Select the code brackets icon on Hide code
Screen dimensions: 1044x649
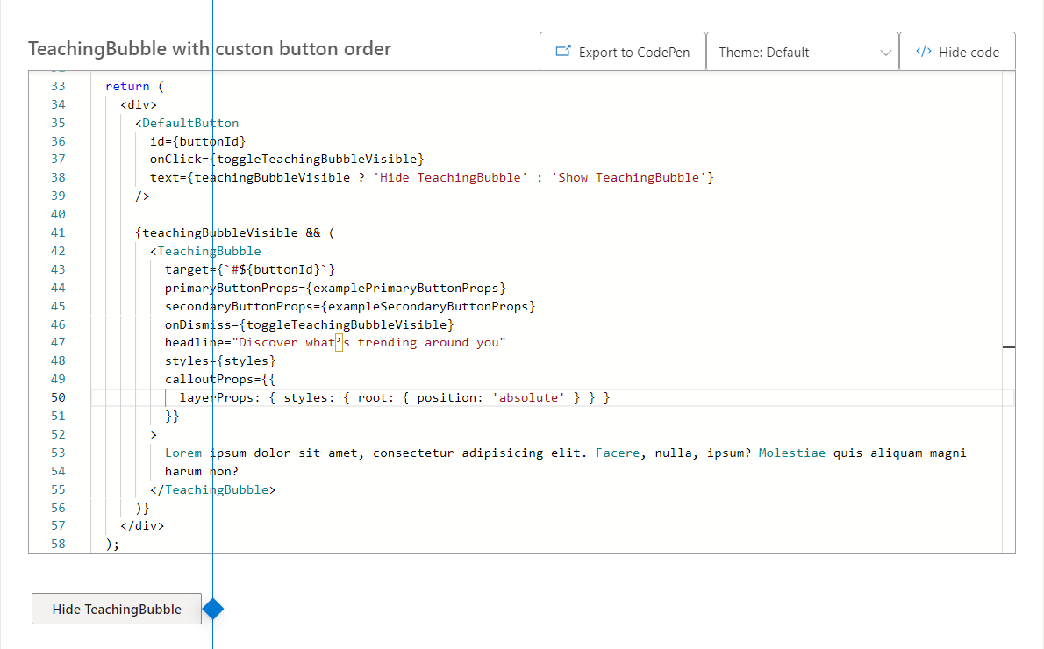(x=924, y=51)
